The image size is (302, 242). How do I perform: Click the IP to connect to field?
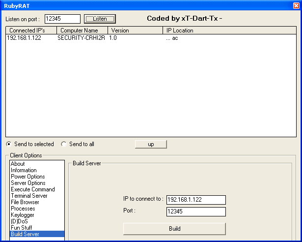coord(196,200)
